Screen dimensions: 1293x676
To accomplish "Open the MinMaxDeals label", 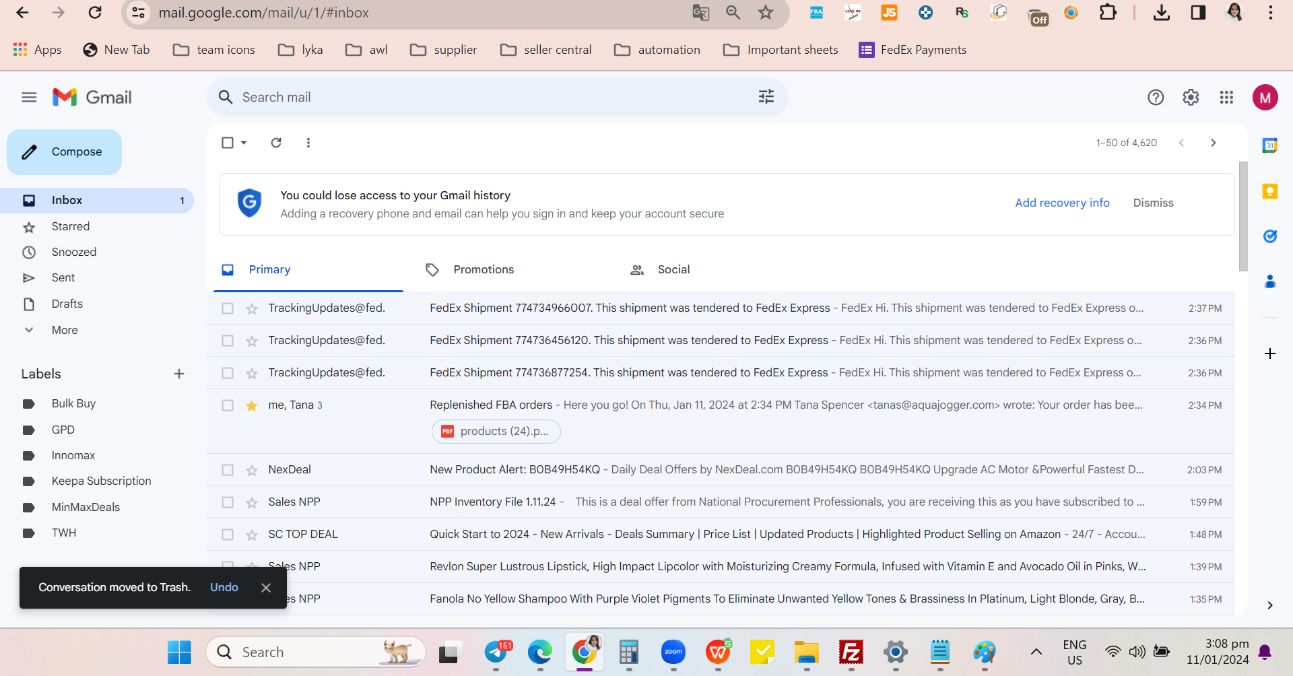I will (86, 507).
